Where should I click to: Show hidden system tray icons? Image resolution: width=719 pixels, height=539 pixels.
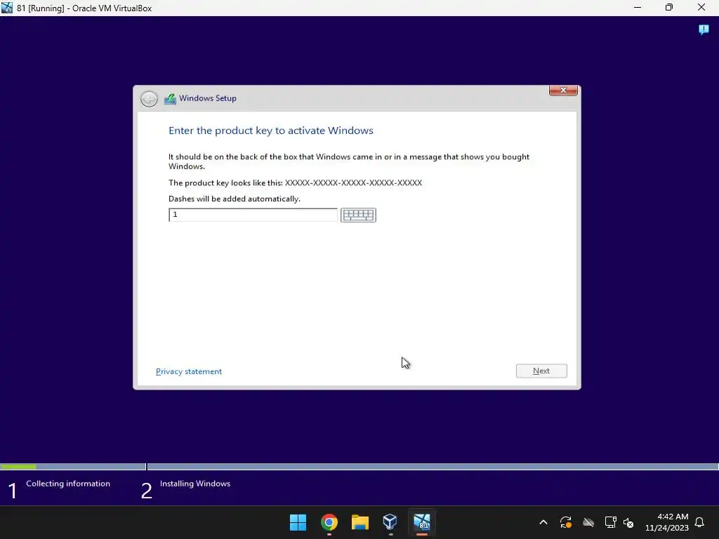[543, 522]
